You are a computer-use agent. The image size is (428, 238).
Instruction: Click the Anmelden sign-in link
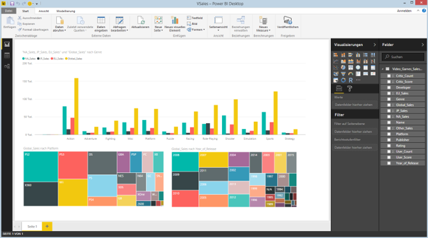[x=404, y=11]
